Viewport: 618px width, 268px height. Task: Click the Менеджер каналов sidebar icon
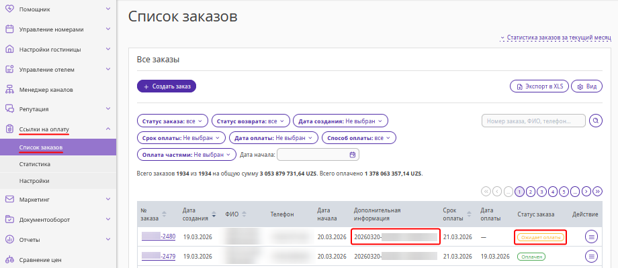click(9, 89)
